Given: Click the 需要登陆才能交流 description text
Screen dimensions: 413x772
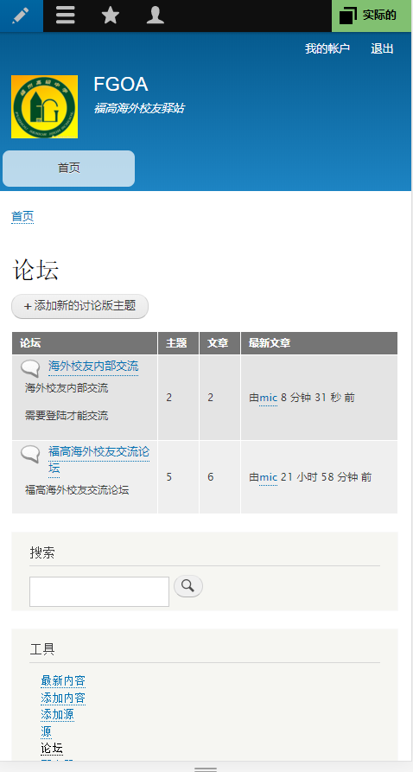Looking at the screenshot, I should point(67,416).
